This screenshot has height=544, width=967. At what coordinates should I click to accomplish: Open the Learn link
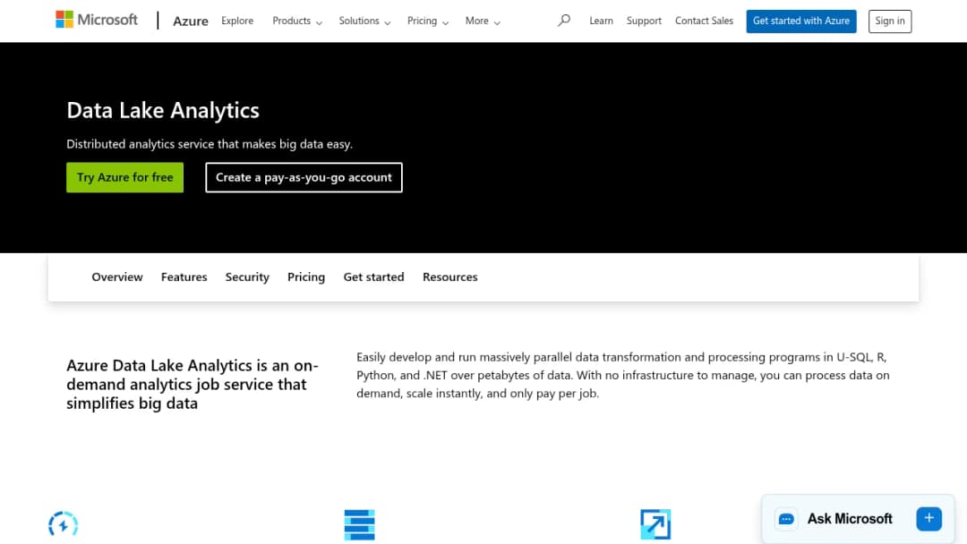click(601, 21)
